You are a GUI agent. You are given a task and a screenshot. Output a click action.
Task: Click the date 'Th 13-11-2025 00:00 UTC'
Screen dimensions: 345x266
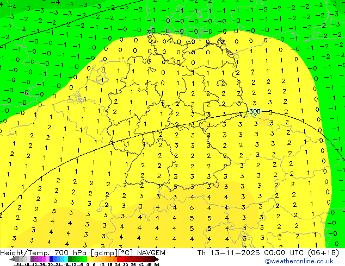click(x=251, y=253)
